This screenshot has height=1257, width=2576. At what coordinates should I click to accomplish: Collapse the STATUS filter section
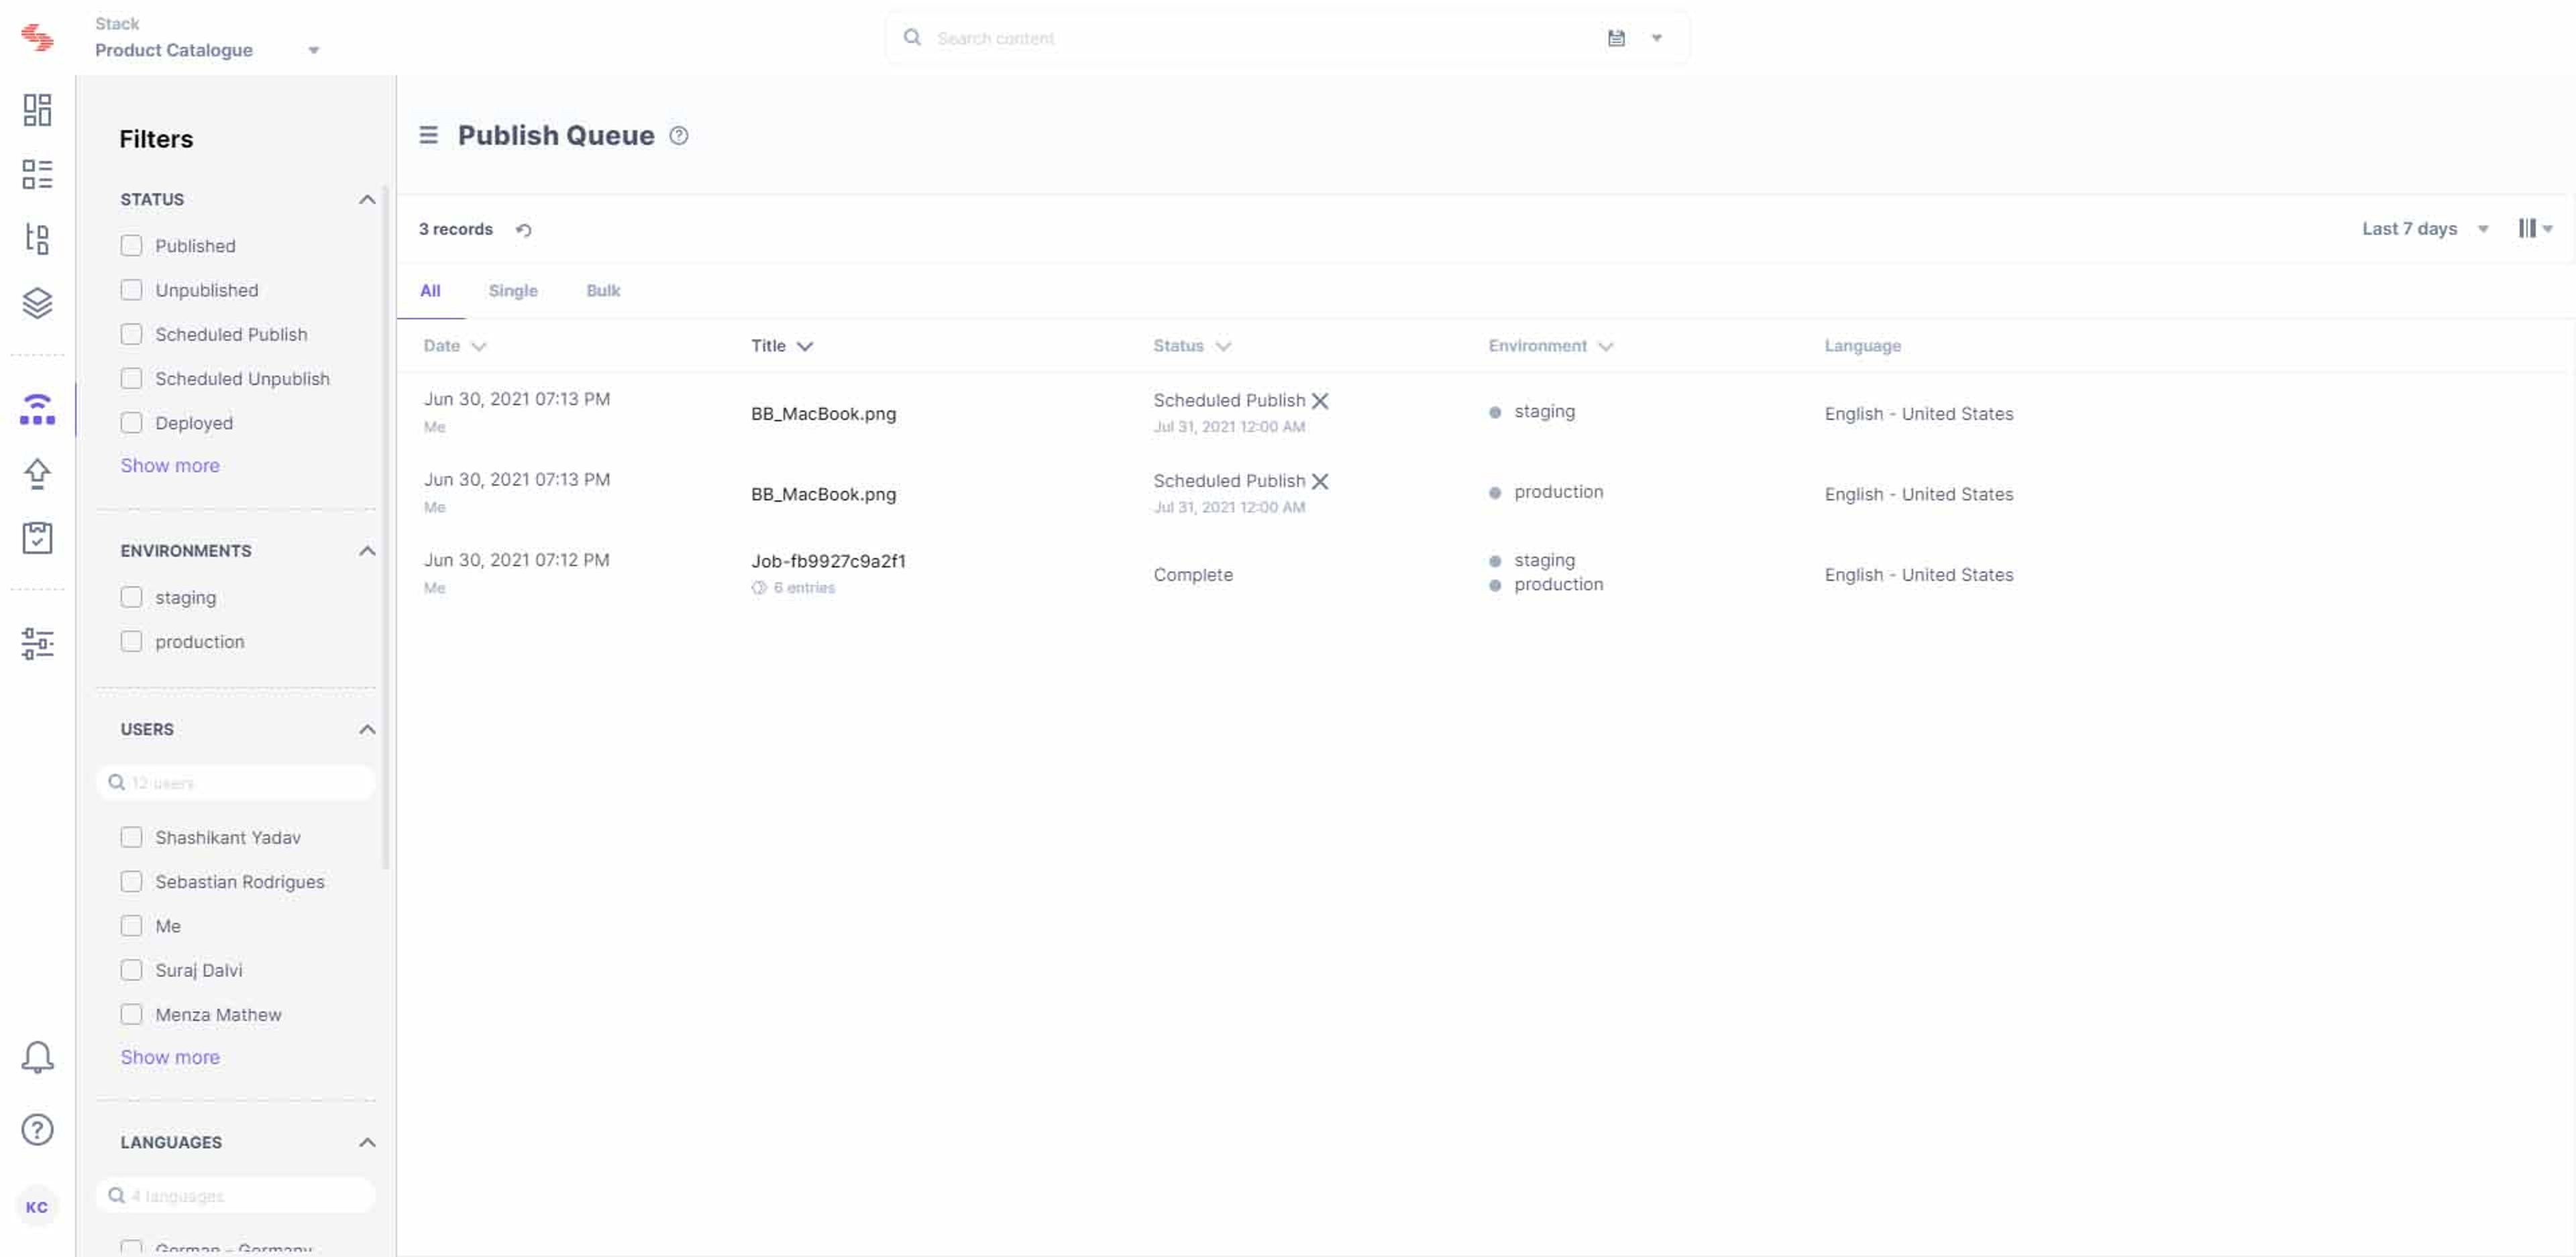click(367, 200)
